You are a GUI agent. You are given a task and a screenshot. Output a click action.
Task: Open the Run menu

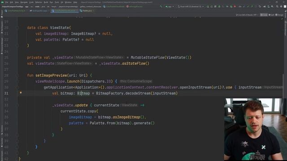[x=51, y=2]
